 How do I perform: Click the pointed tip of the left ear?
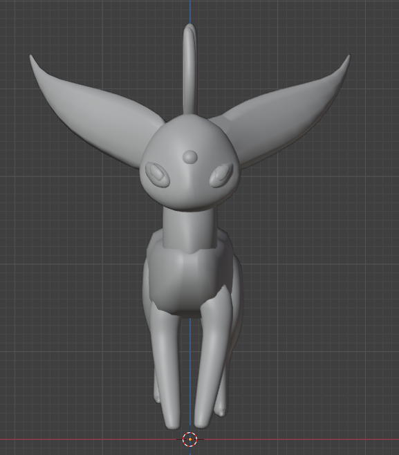coord(30,57)
